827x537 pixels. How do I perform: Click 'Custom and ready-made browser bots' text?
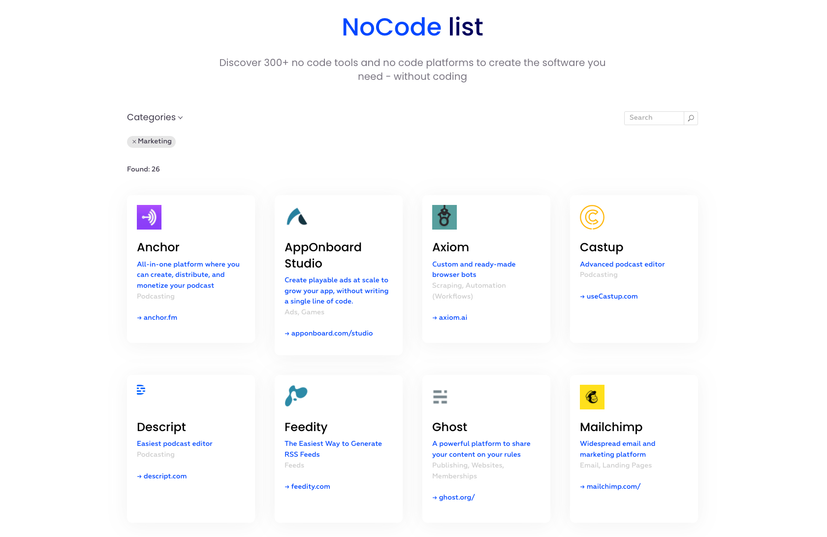[474, 269]
